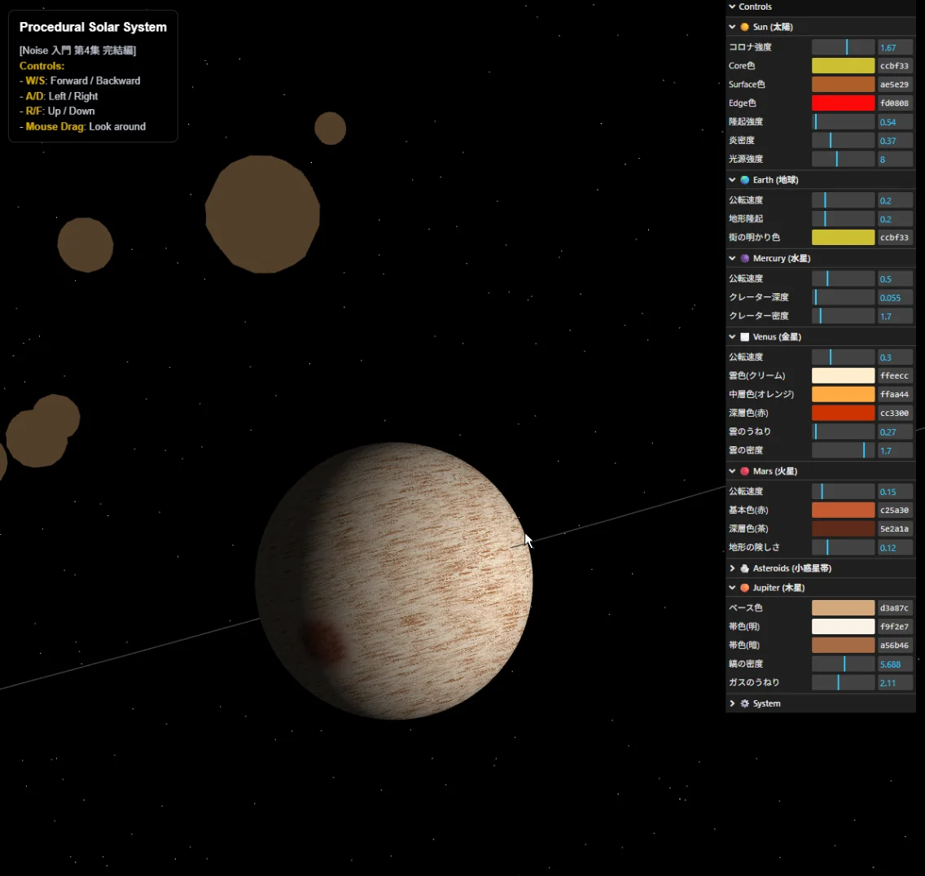Collapse the Venus section chevron
925x876 pixels.
coord(732,337)
